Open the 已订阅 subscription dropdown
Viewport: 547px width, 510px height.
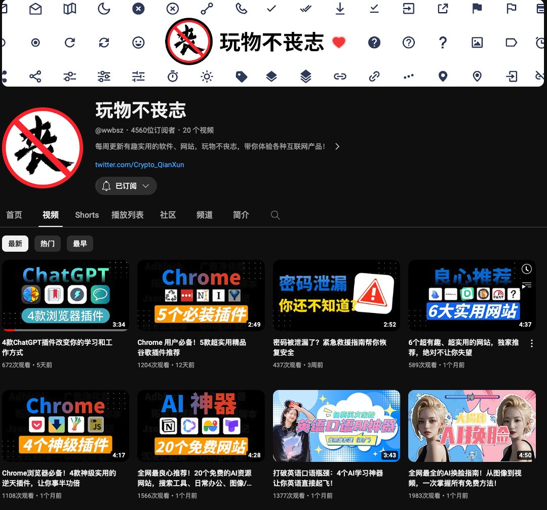126,186
